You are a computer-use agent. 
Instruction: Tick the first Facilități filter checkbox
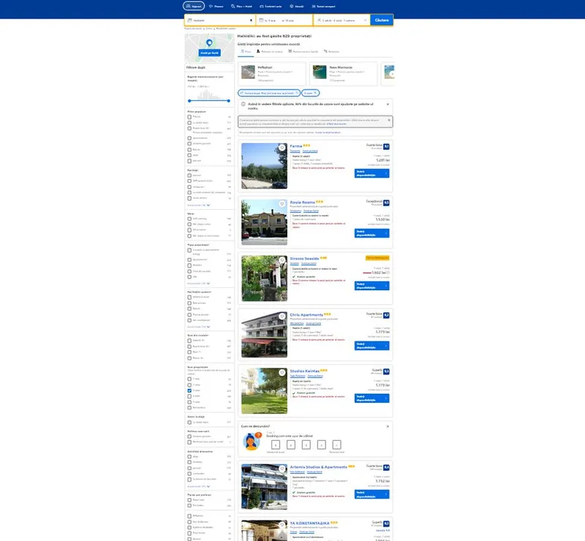tap(189, 175)
